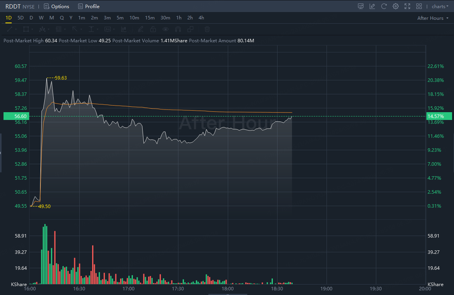
Task: Click the RDDT ticker symbol
Action: pyautogui.click(x=13, y=6)
